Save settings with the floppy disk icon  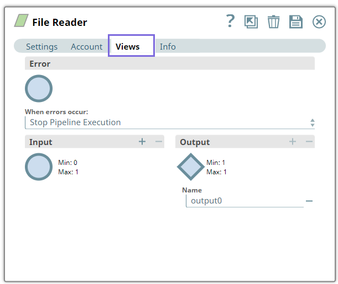[296, 22]
